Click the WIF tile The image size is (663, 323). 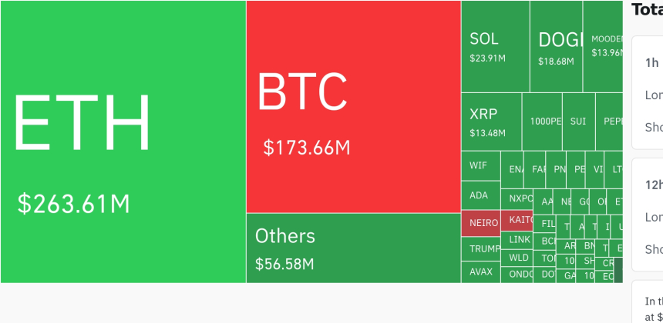coord(480,165)
